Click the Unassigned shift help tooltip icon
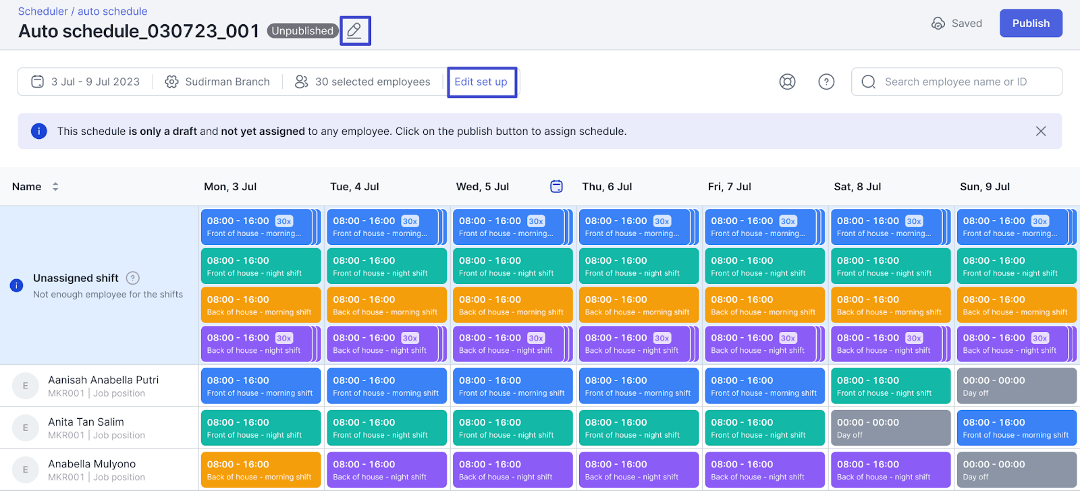The height and width of the screenshot is (491, 1080). 133,278
